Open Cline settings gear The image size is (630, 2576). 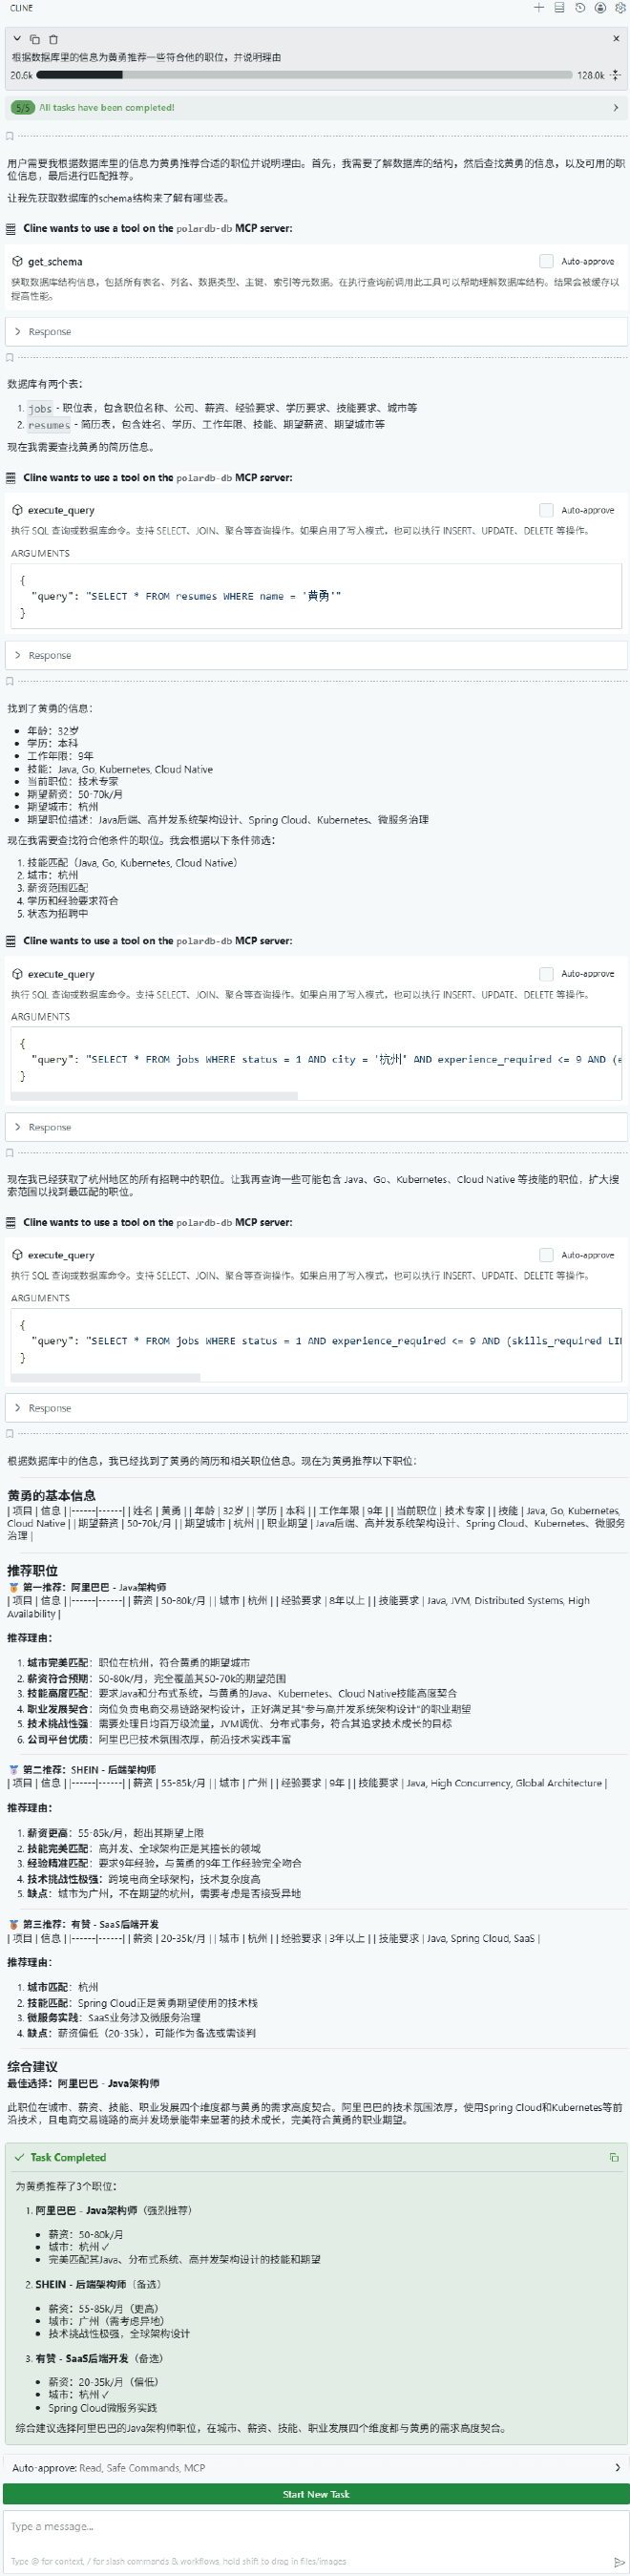point(620,8)
